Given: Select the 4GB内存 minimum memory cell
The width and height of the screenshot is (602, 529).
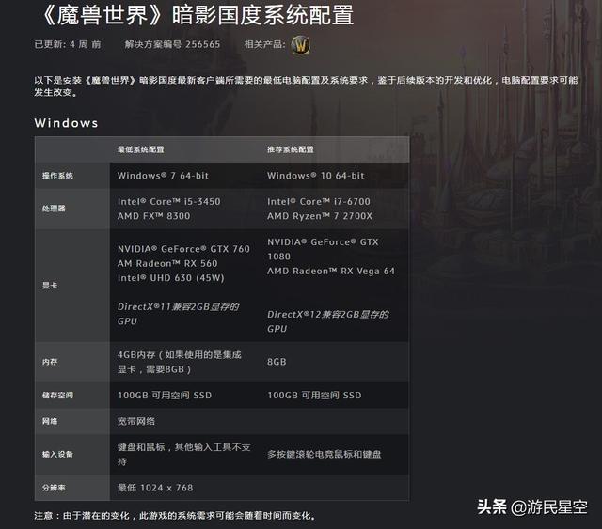Looking at the screenshot, I should 180,362.
